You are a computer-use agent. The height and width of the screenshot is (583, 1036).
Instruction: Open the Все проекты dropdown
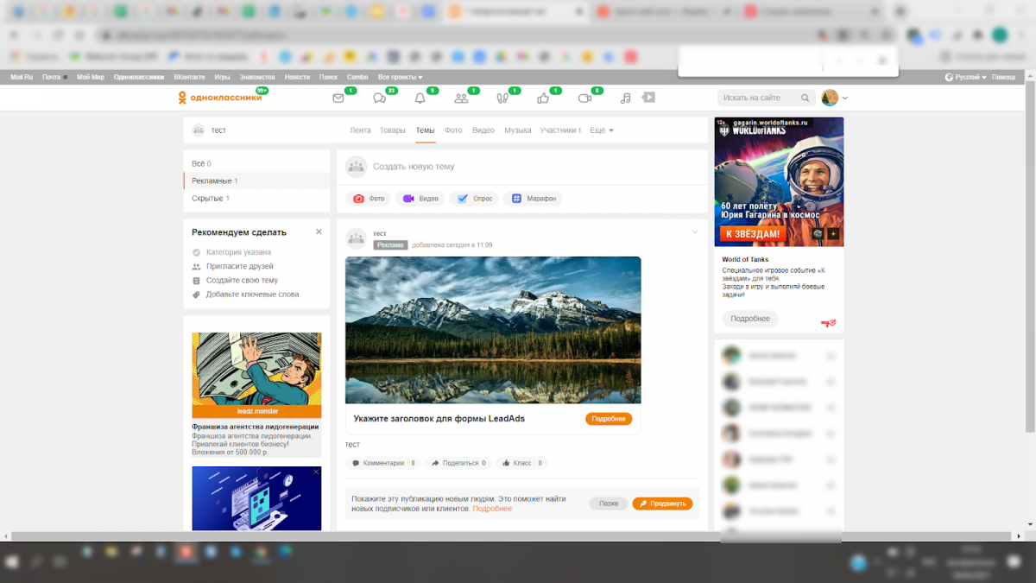[x=400, y=77]
